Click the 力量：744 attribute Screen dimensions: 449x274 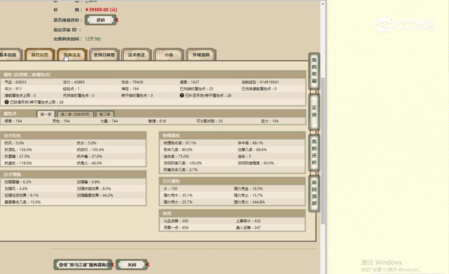[x=109, y=121]
